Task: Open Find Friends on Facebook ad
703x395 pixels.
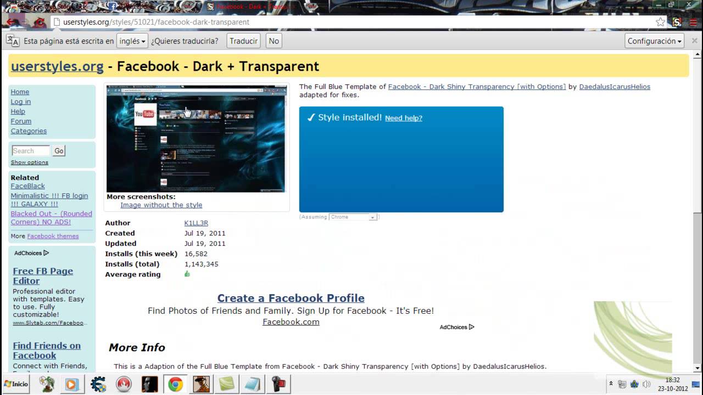Action: point(47,351)
